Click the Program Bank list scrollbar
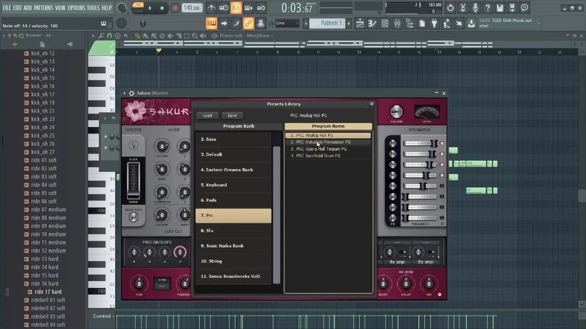Viewport: 586px width, 329px height. coord(277,215)
